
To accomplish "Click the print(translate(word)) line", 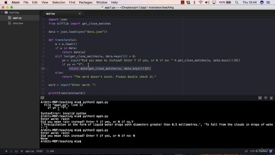I will tap(67, 93).
